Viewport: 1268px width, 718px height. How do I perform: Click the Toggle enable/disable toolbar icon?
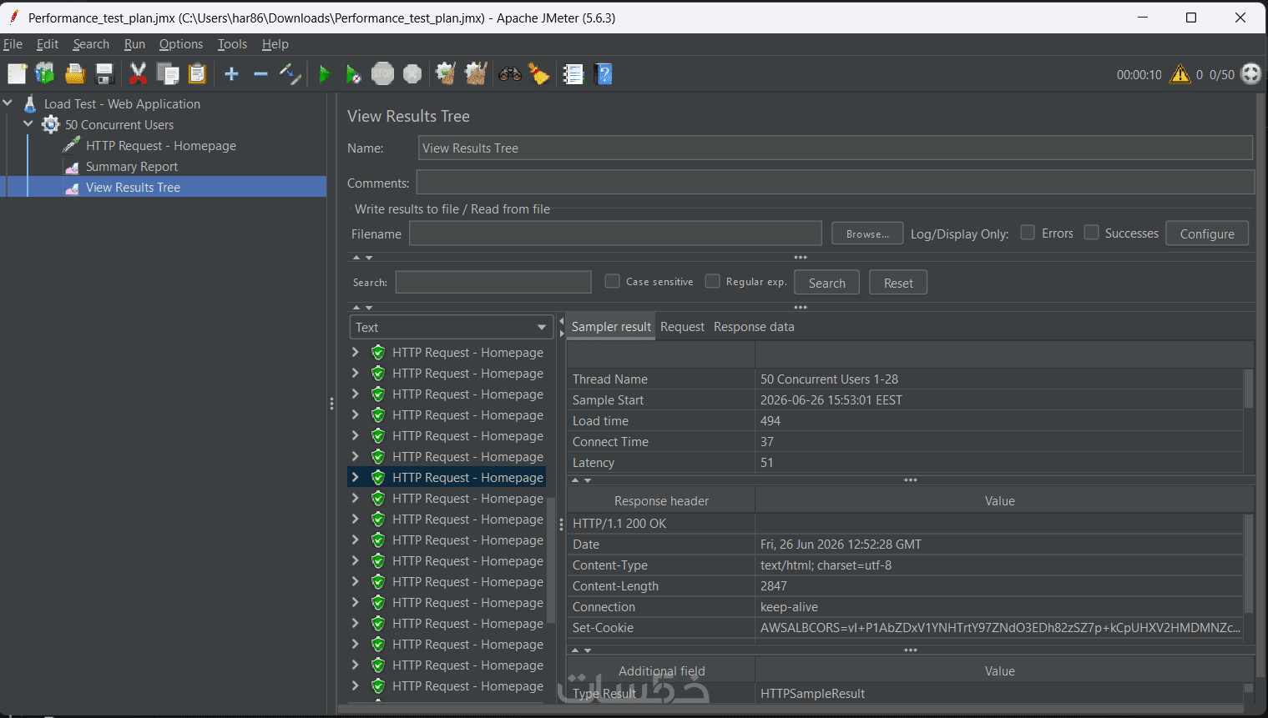click(x=290, y=74)
